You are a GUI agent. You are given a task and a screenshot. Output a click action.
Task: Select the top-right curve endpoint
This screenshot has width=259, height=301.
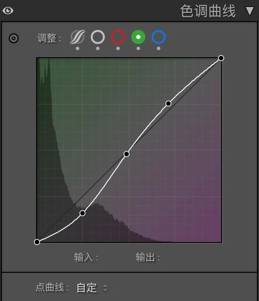tap(221, 58)
